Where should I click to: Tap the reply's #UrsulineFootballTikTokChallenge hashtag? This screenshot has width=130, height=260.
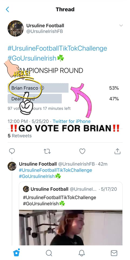click(56, 170)
